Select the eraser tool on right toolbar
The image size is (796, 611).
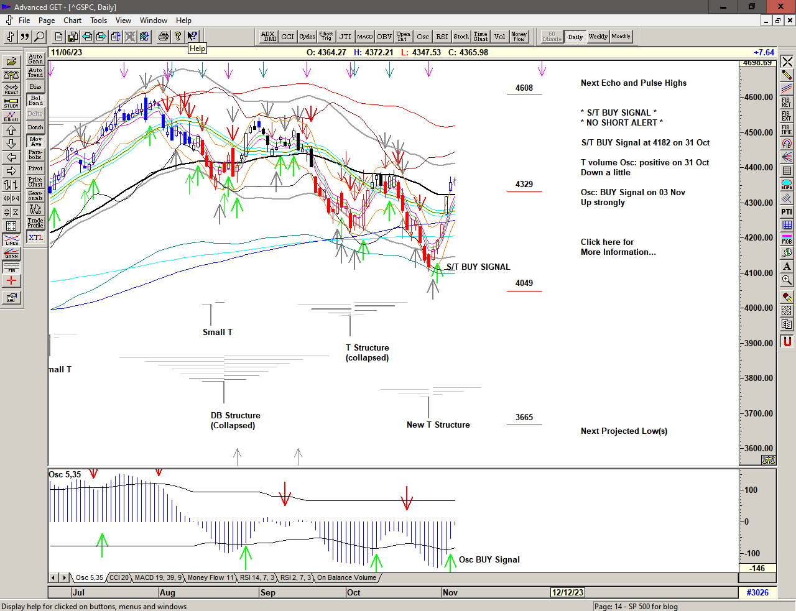coord(787,297)
